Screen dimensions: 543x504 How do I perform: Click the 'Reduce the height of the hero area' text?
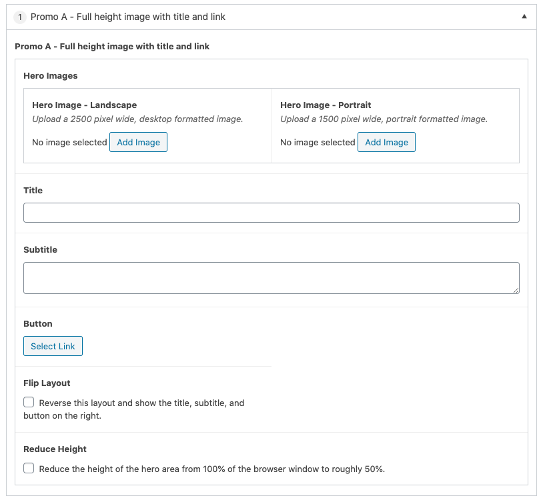(x=211, y=469)
